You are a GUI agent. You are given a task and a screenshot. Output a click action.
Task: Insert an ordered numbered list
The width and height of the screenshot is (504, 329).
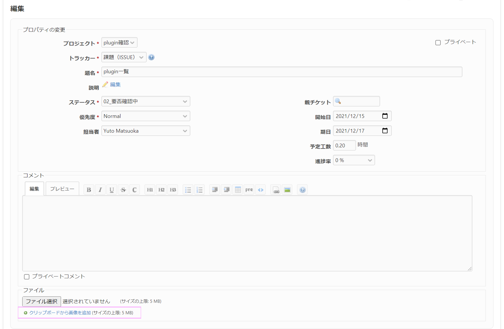[200, 190]
